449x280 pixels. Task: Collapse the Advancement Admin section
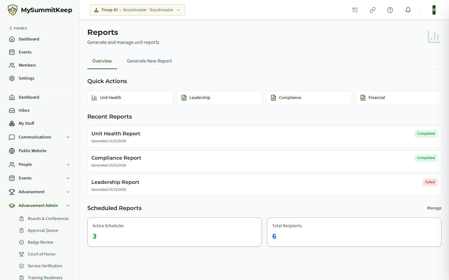tap(40, 206)
